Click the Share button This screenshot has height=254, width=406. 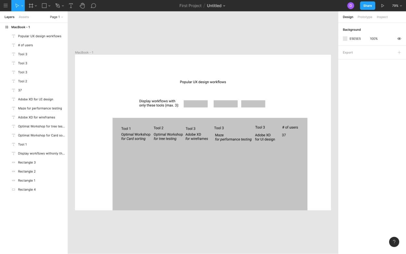tap(367, 6)
